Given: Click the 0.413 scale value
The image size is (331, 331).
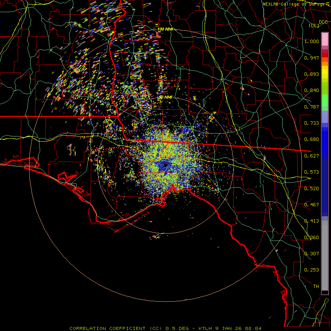Looking at the screenshot, I should tap(312, 221).
